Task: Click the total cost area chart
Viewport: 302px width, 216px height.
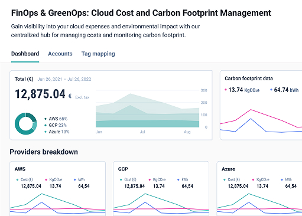Action: [x=147, y=110]
